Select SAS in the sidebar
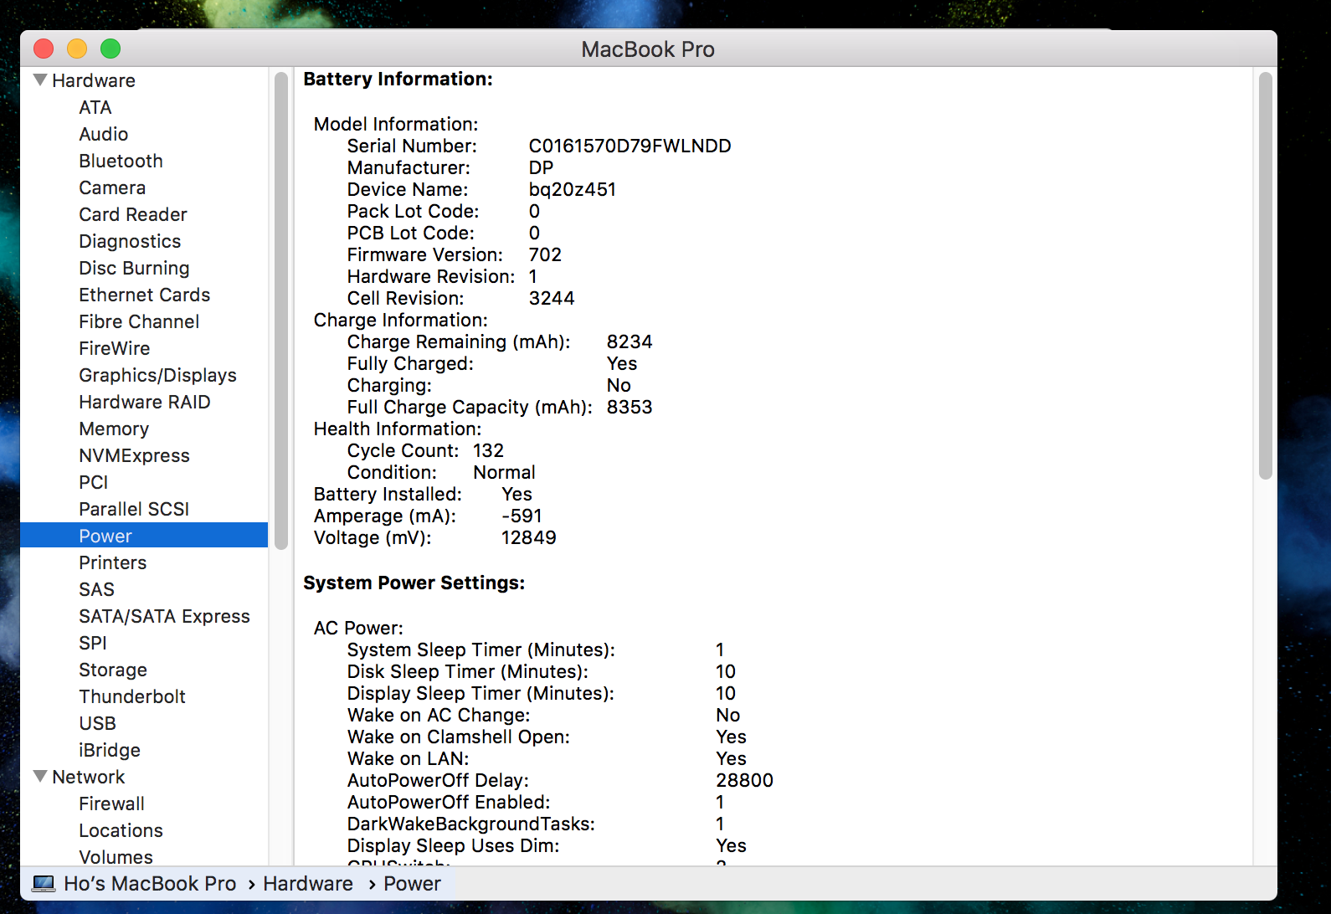Image resolution: width=1331 pixels, height=914 pixels. coord(97,589)
